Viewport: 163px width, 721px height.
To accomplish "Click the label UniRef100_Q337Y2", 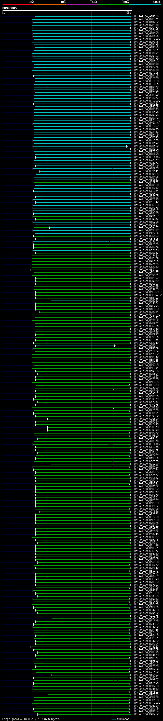I will coord(146,320).
